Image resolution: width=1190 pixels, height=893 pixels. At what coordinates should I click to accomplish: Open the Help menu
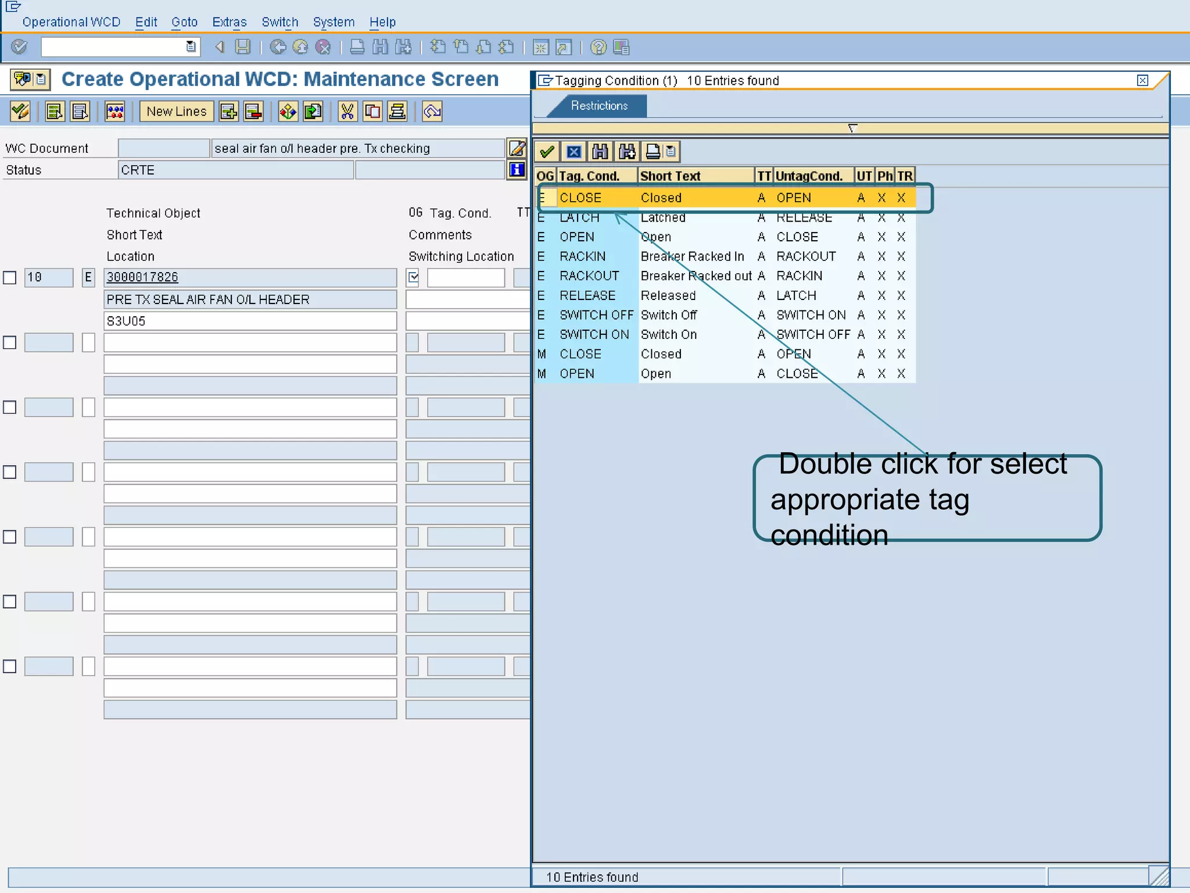[x=382, y=22]
